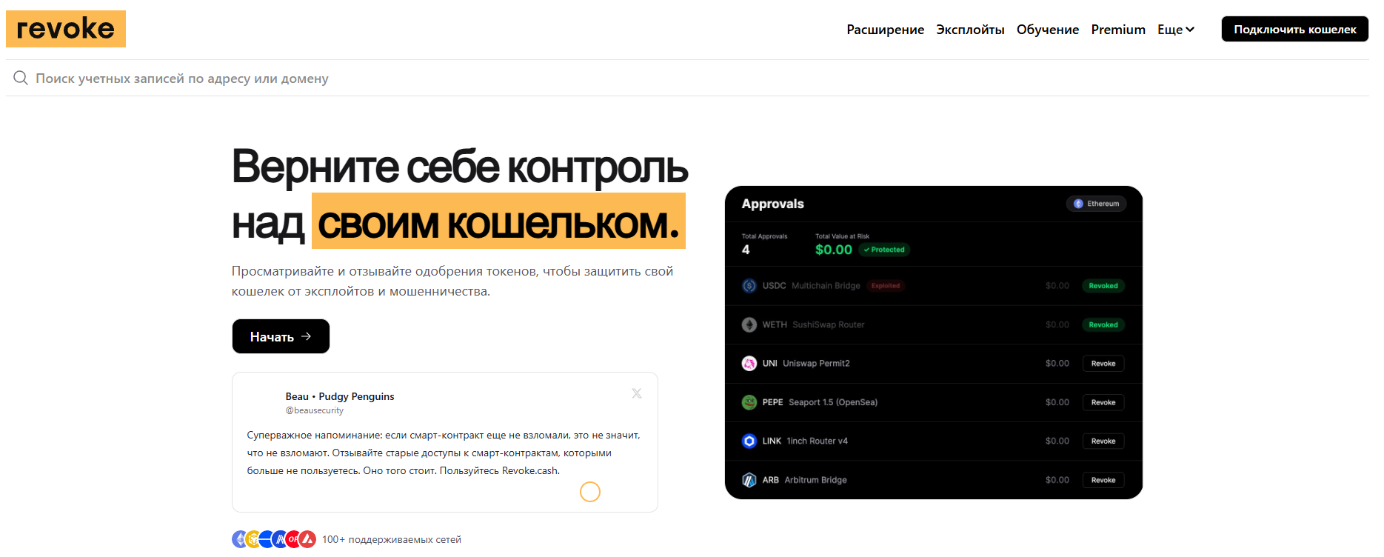Click the '1inch Router v4' spender text

818,441
